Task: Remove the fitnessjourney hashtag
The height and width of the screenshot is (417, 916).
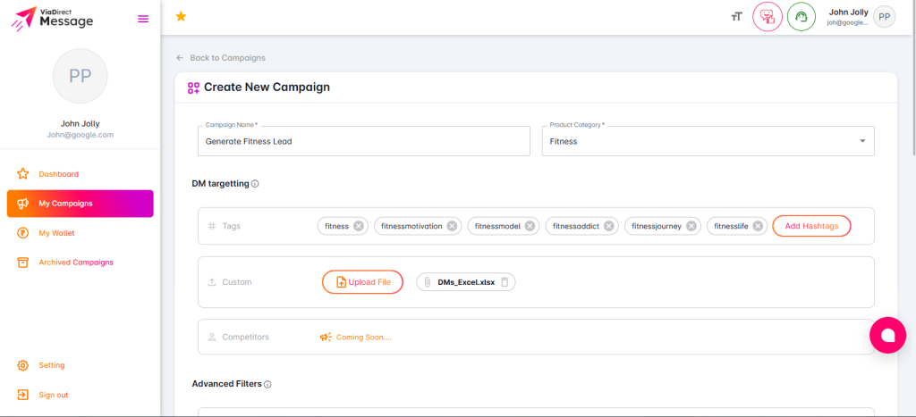Action: tap(691, 226)
